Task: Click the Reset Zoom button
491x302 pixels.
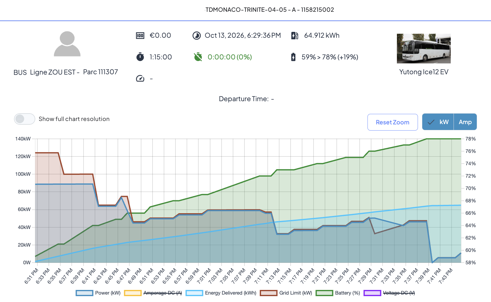Action: coord(393,122)
